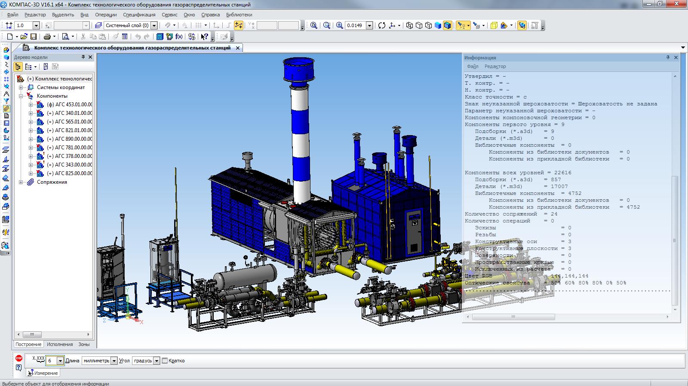
Task: Click the Save document icon
Action: 34,37
